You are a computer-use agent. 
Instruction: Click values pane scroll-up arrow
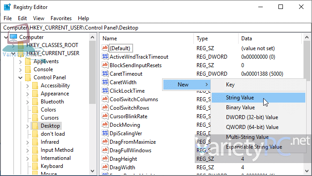[307, 37]
